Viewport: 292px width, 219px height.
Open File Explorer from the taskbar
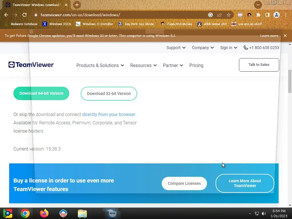[x=82, y=213]
